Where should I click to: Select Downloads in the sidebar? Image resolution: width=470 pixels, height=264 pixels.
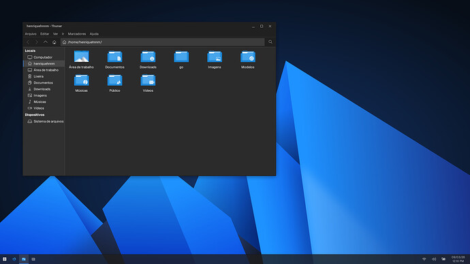point(44,89)
